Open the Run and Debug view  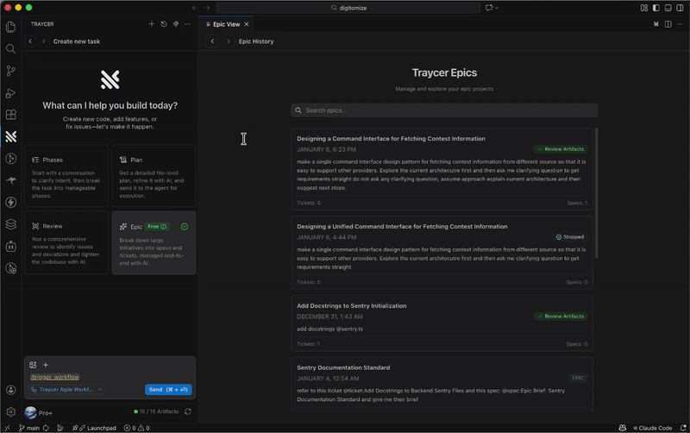(x=11, y=93)
